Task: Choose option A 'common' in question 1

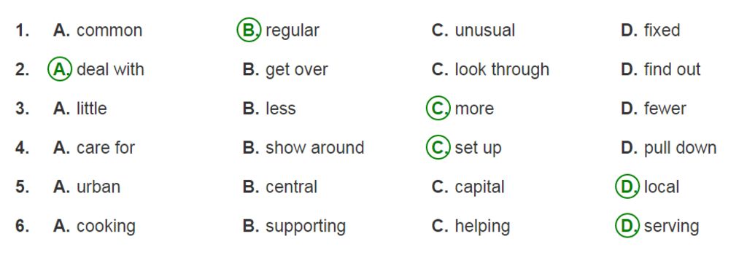Action: [x=98, y=31]
